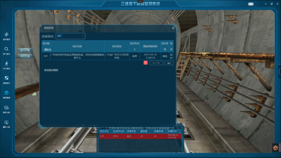This screenshot has width=281, height=158.
Task: Open the operation log wrench icon
Action: point(7,124)
